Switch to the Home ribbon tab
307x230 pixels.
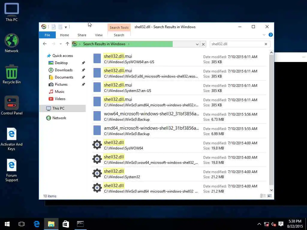pyautogui.click(x=64, y=35)
